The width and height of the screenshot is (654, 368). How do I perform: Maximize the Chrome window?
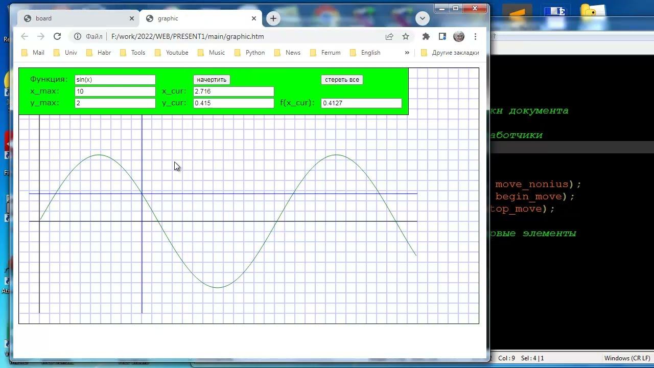(x=456, y=8)
